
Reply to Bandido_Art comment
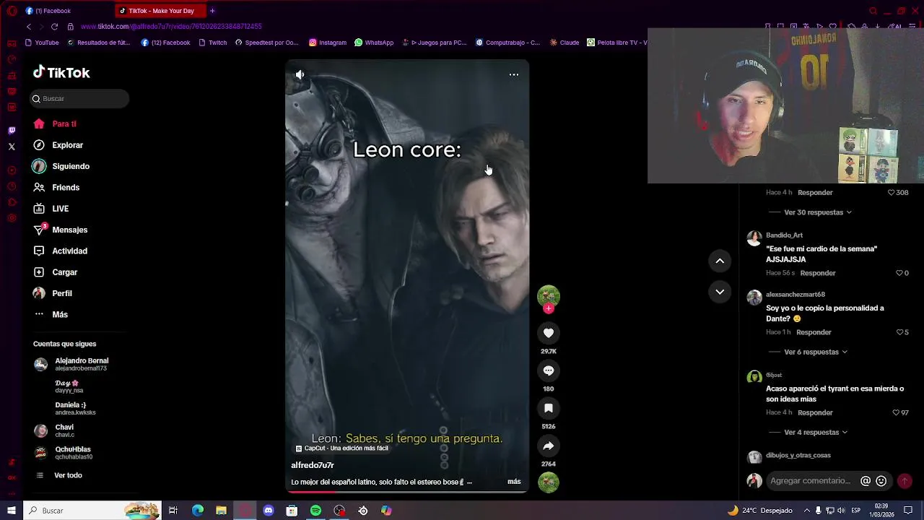818,273
